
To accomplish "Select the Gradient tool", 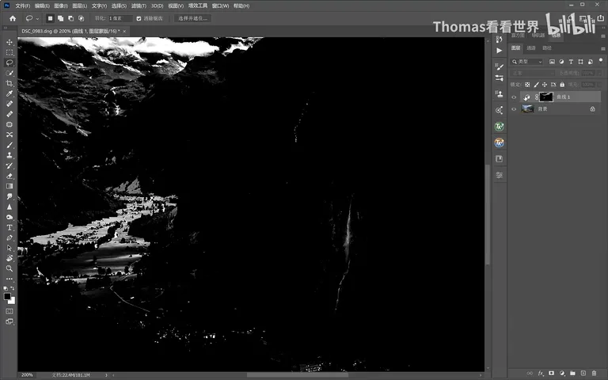I will point(9,186).
